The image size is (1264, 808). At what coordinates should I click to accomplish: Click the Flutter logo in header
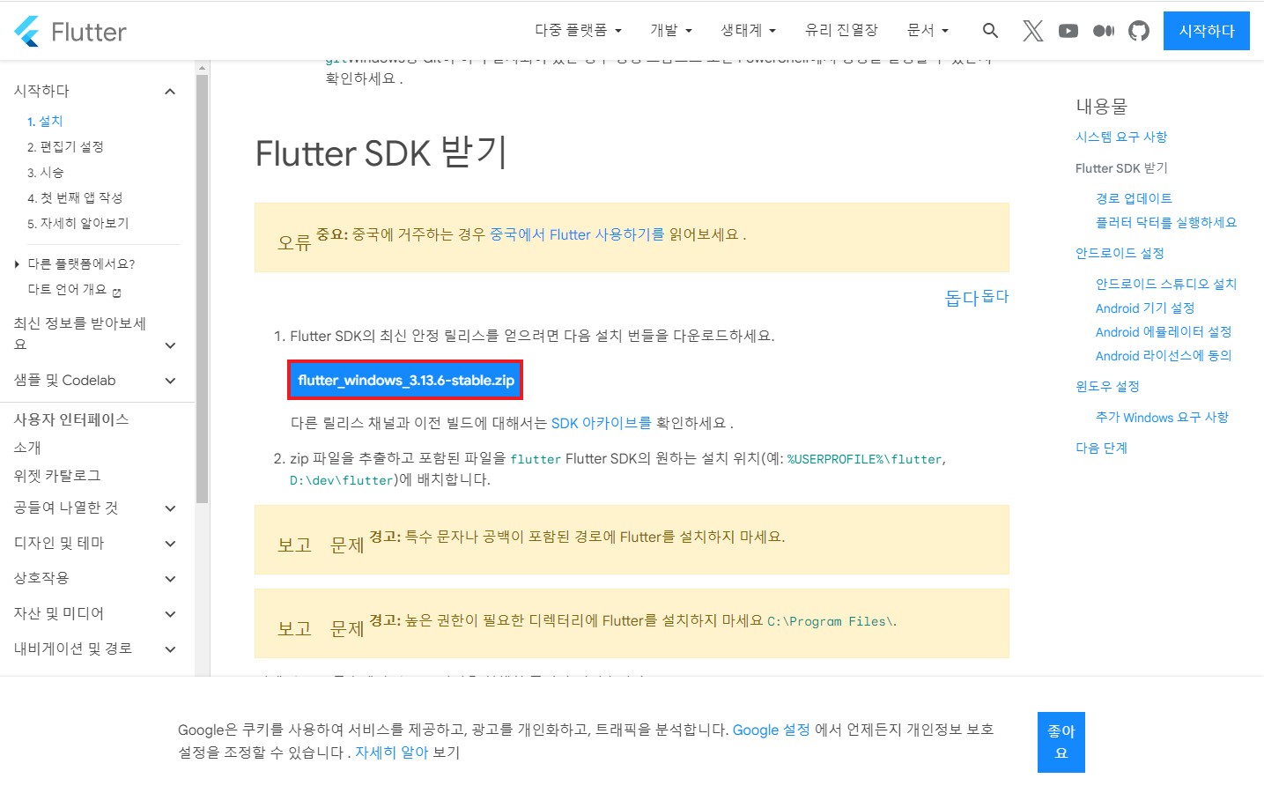tap(70, 32)
